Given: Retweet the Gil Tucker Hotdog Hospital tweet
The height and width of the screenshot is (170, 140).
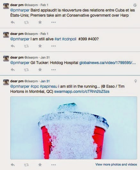Looking at the screenshot, I should [x=26, y=70].
